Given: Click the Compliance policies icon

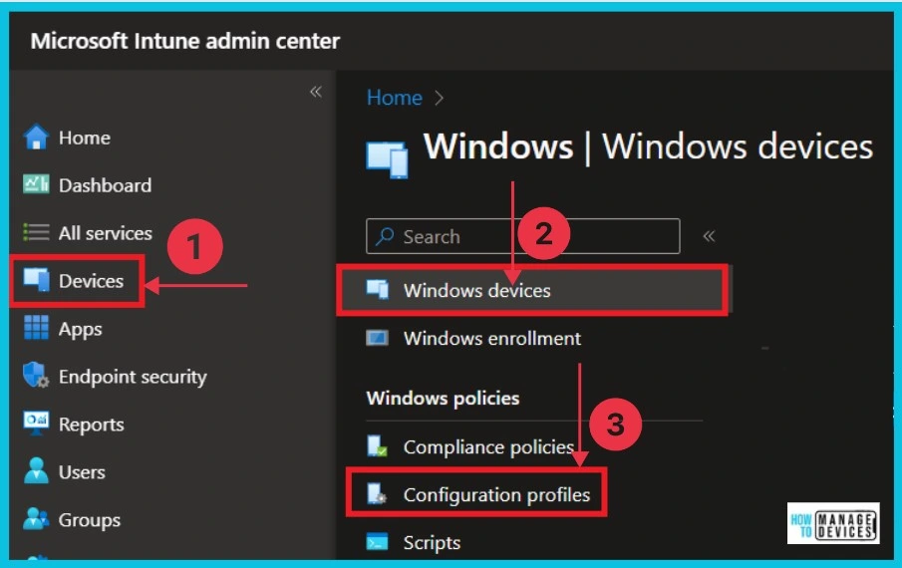Looking at the screenshot, I should (378, 446).
